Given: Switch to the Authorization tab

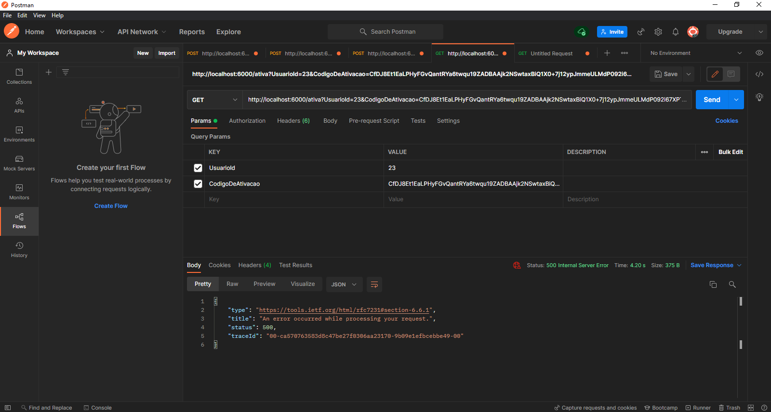Looking at the screenshot, I should [x=247, y=121].
